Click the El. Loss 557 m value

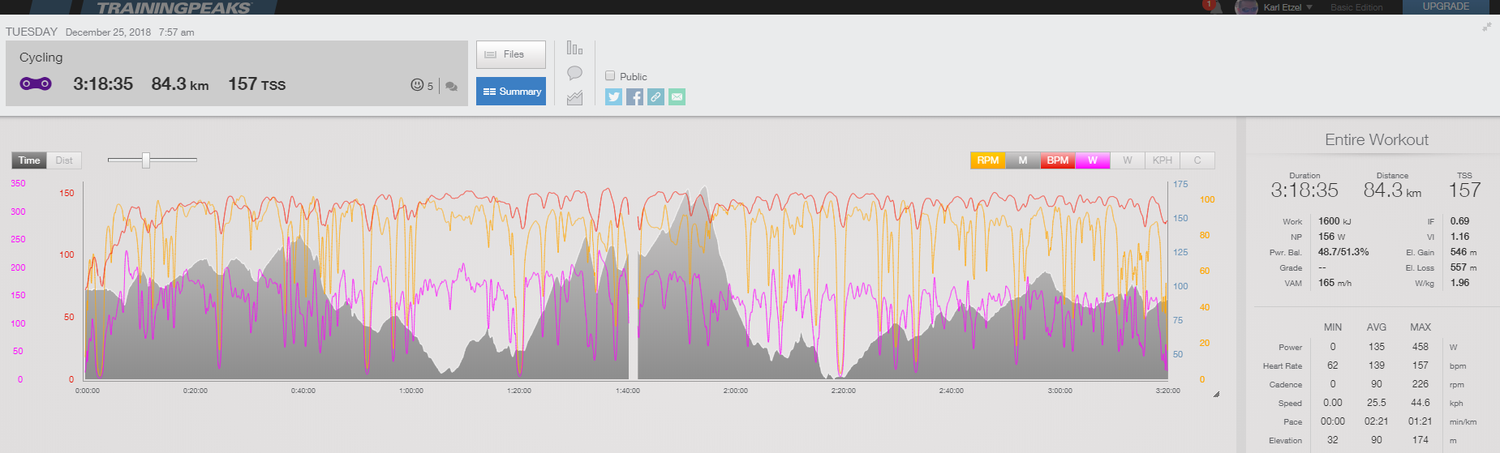click(1463, 267)
